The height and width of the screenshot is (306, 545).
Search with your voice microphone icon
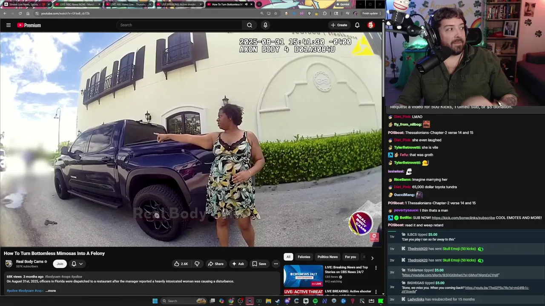[x=265, y=25]
